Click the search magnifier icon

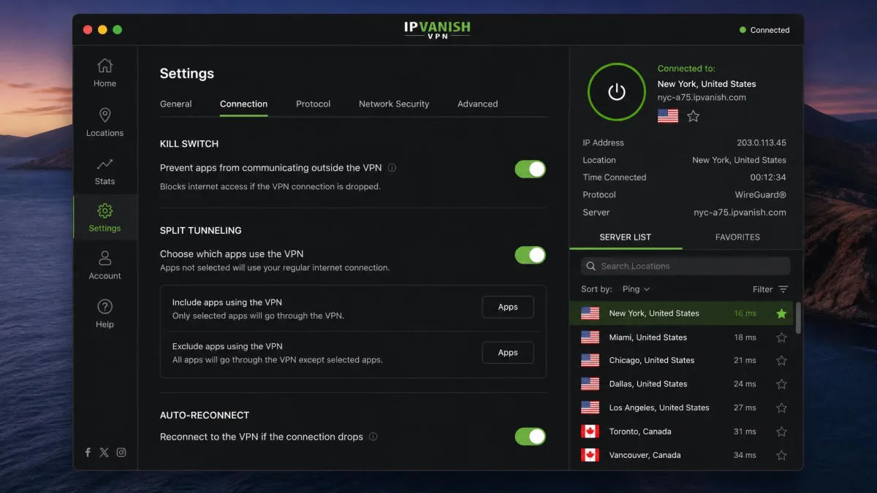tap(591, 266)
